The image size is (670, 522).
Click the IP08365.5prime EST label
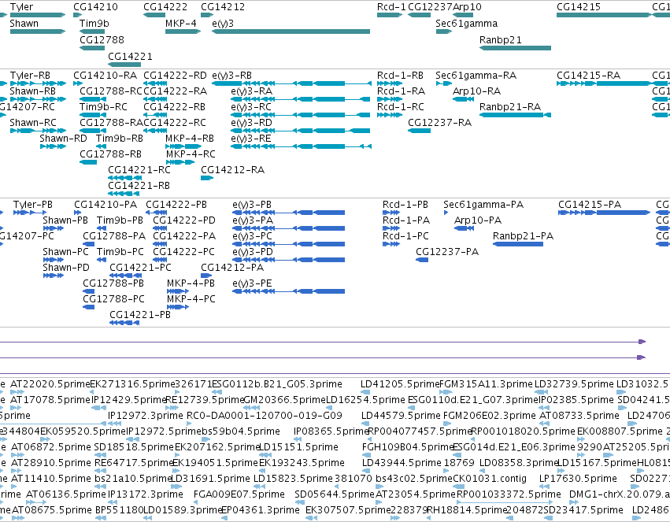[x=331, y=431]
